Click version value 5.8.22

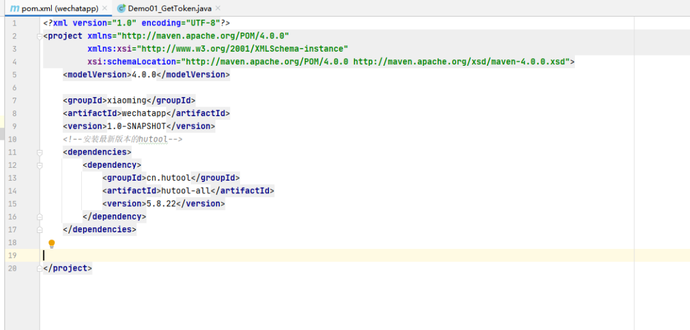click(x=162, y=204)
